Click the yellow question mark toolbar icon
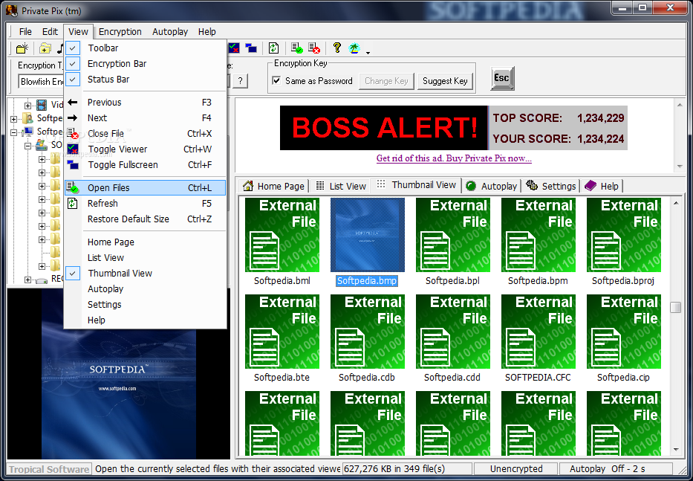The height and width of the screenshot is (481, 693). coord(336,48)
